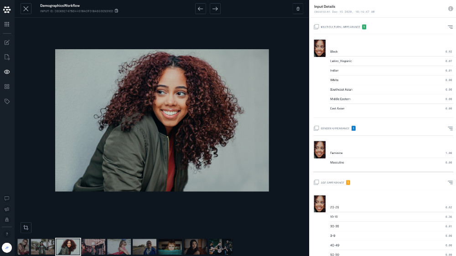Image resolution: width=456 pixels, height=256 pixels.
Task: Select the eye explorer icon in sidebar
Action: click(7, 72)
